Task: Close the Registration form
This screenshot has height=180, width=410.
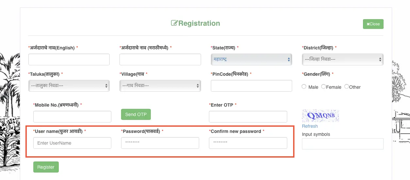Action: tap(373, 24)
